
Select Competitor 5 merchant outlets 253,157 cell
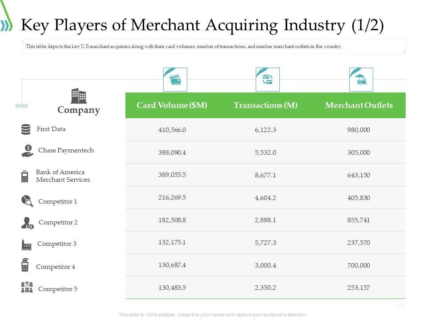pyautogui.click(x=359, y=288)
